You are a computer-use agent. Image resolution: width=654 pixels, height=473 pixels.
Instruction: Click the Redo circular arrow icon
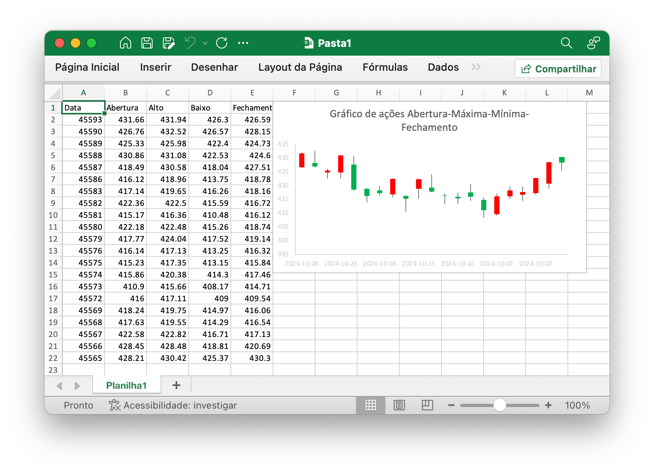click(222, 43)
